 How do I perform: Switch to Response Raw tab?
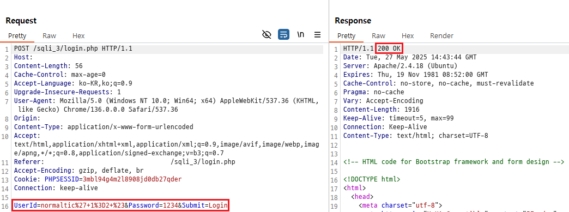tap(378, 35)
